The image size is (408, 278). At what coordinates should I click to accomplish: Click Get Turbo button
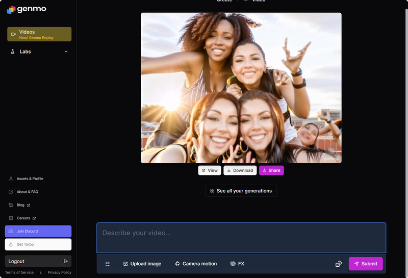(x=38, y=244)
